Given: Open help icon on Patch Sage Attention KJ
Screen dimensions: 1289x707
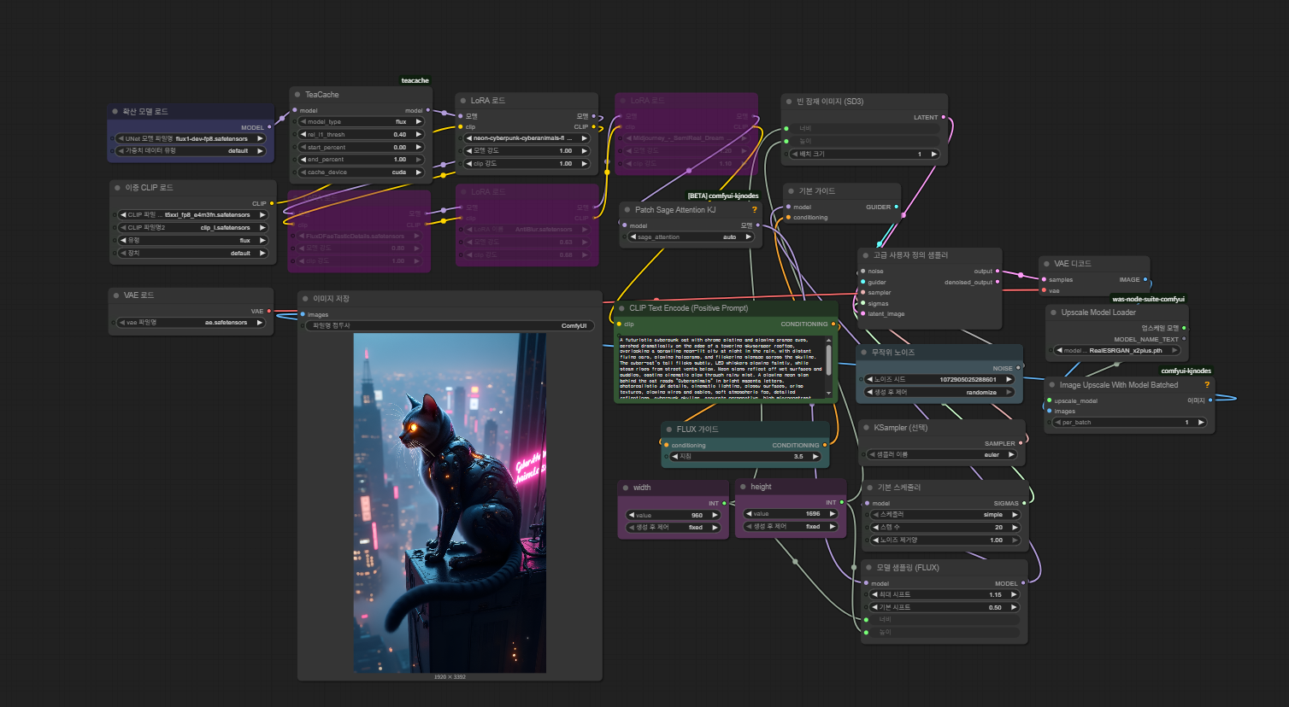Looking at the screenshot, I should click(x=754, y=209).
